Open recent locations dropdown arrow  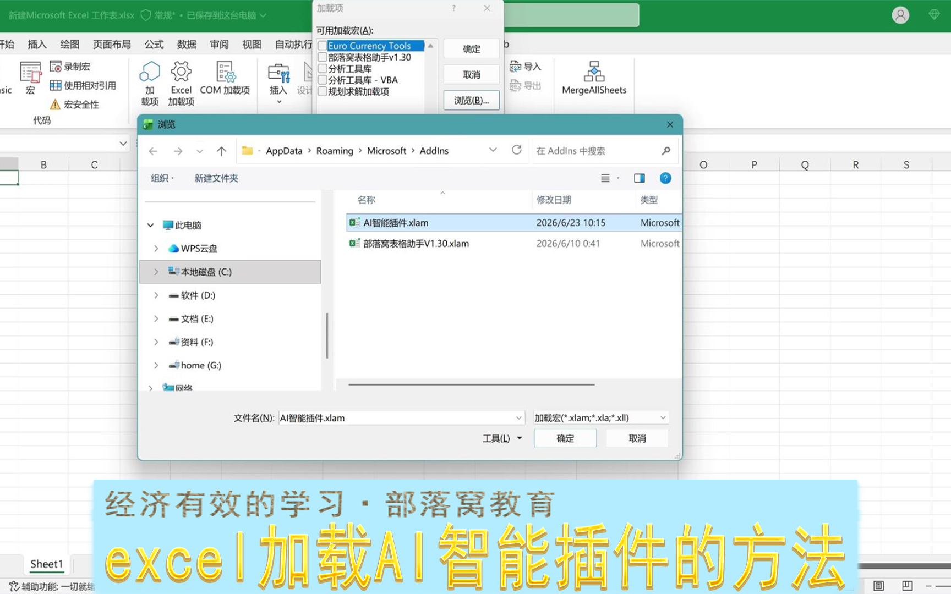point(199,151)
